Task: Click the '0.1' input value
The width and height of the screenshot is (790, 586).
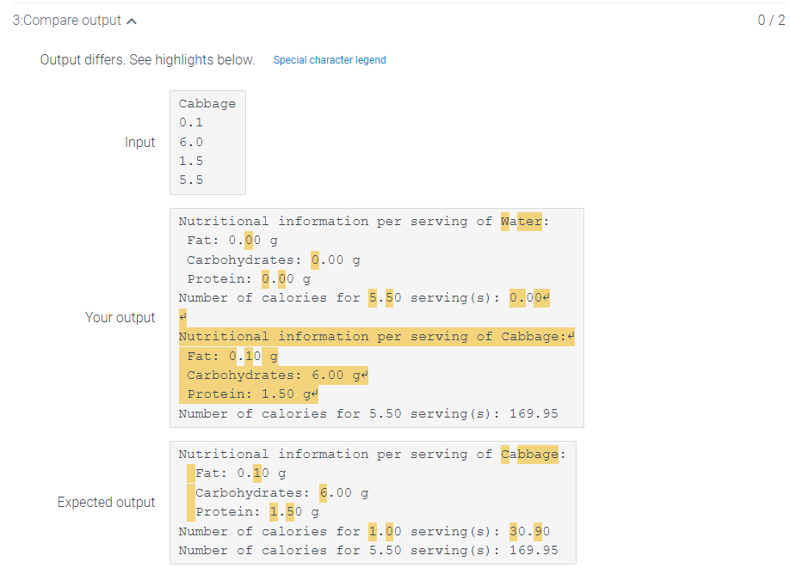Action: point(191,122)
